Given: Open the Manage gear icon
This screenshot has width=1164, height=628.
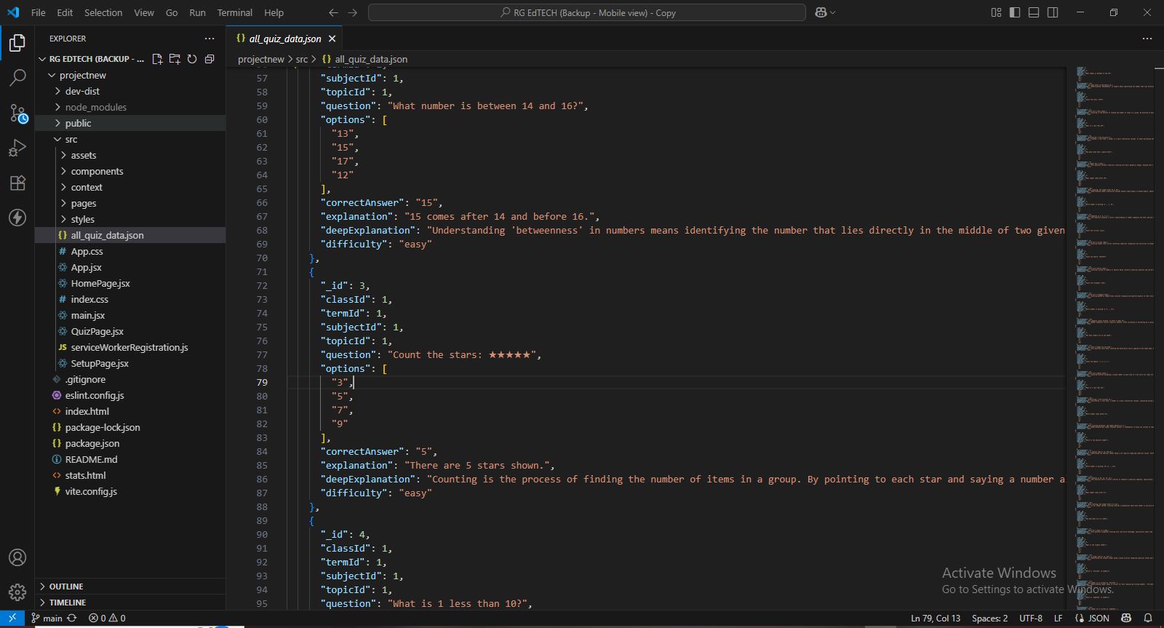Looking at the screenshot, I should click(x=17, y=592).
